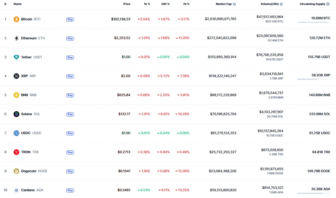Image resolution: width=336 pixels, height=198 pixels.
Task: Click the BNB logo icon
Action: [16, 95]
